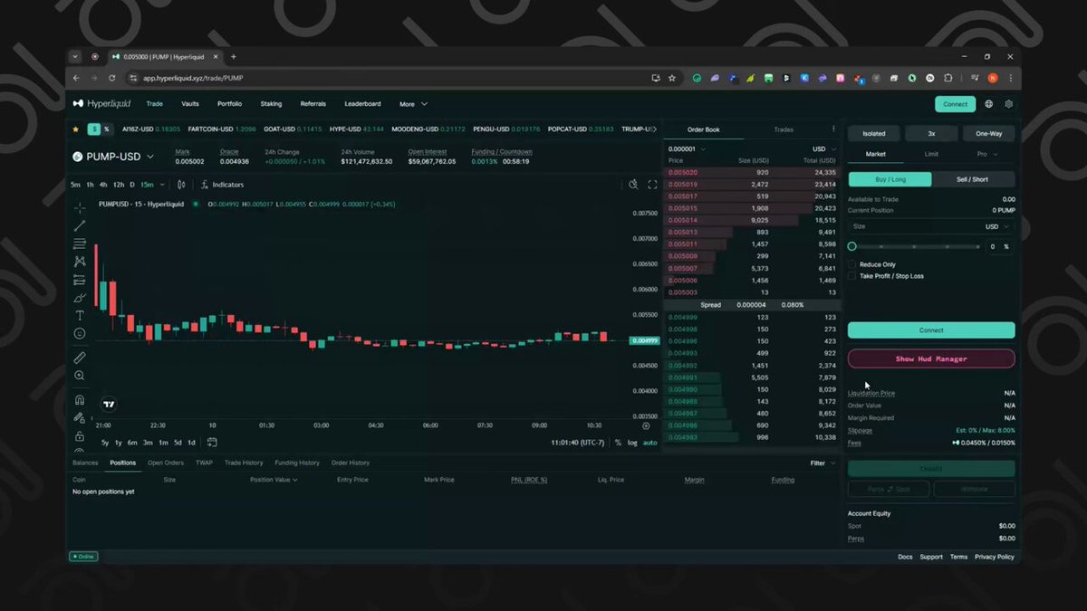Toggle the magnet mode tool
The width and height of the screenshot is (1087, 611).
(80, 400)
